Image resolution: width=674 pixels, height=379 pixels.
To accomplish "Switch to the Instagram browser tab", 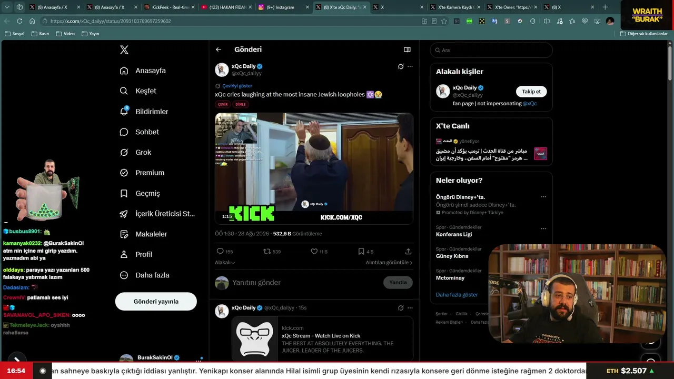I will tap(283, 7).
